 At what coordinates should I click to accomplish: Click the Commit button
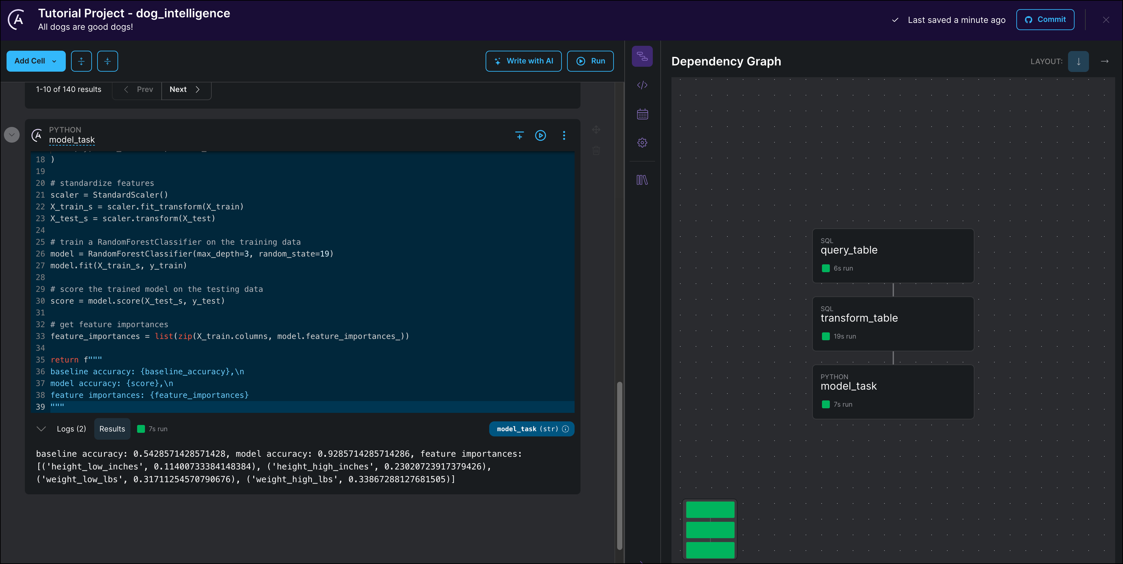tap(1045, 20)
